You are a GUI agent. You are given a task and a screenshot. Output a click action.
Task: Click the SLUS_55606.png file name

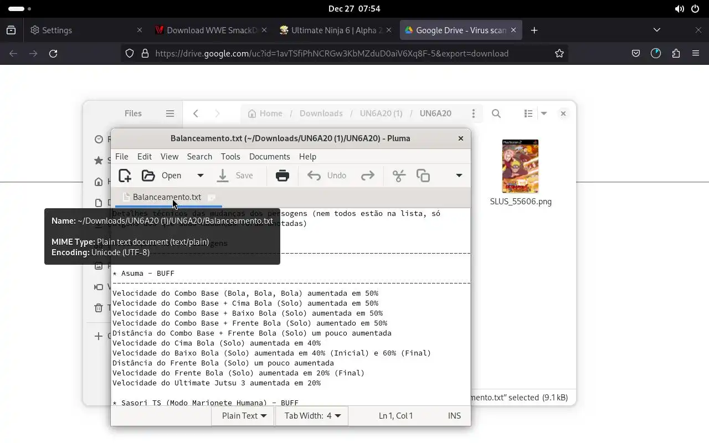tap(521, 202)
